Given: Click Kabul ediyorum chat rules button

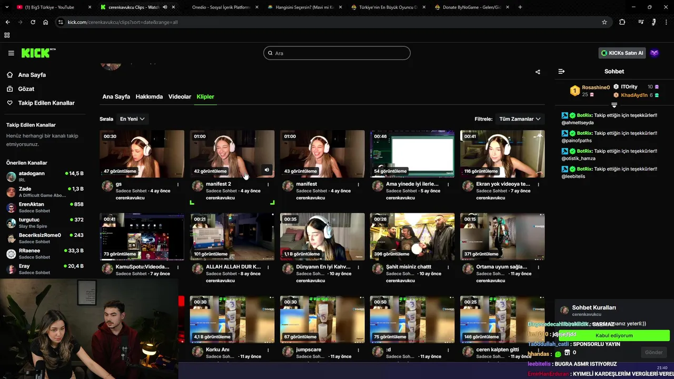Looking at the screenshot, I should point(614,335).
